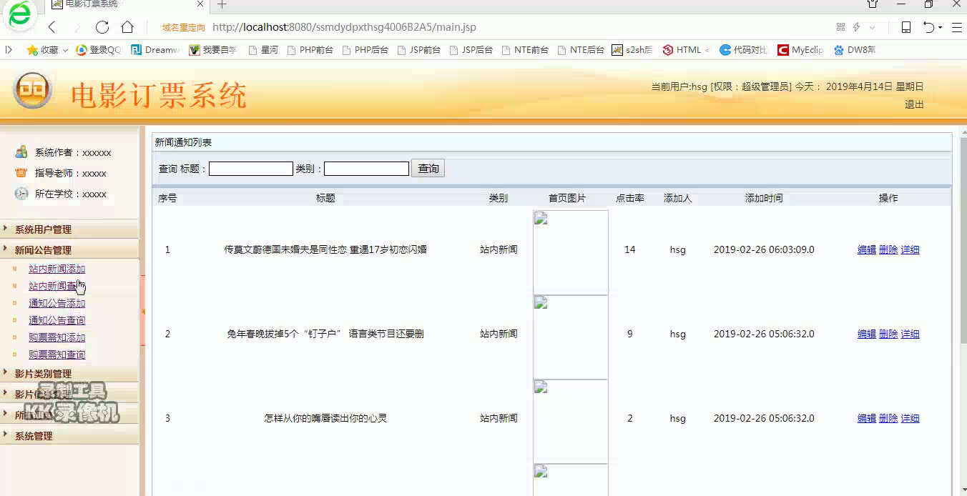Click the sidebar collapse splitter arrow
Image resolution: width=967 pixels, height=496 pixels.
click(143, 312)
